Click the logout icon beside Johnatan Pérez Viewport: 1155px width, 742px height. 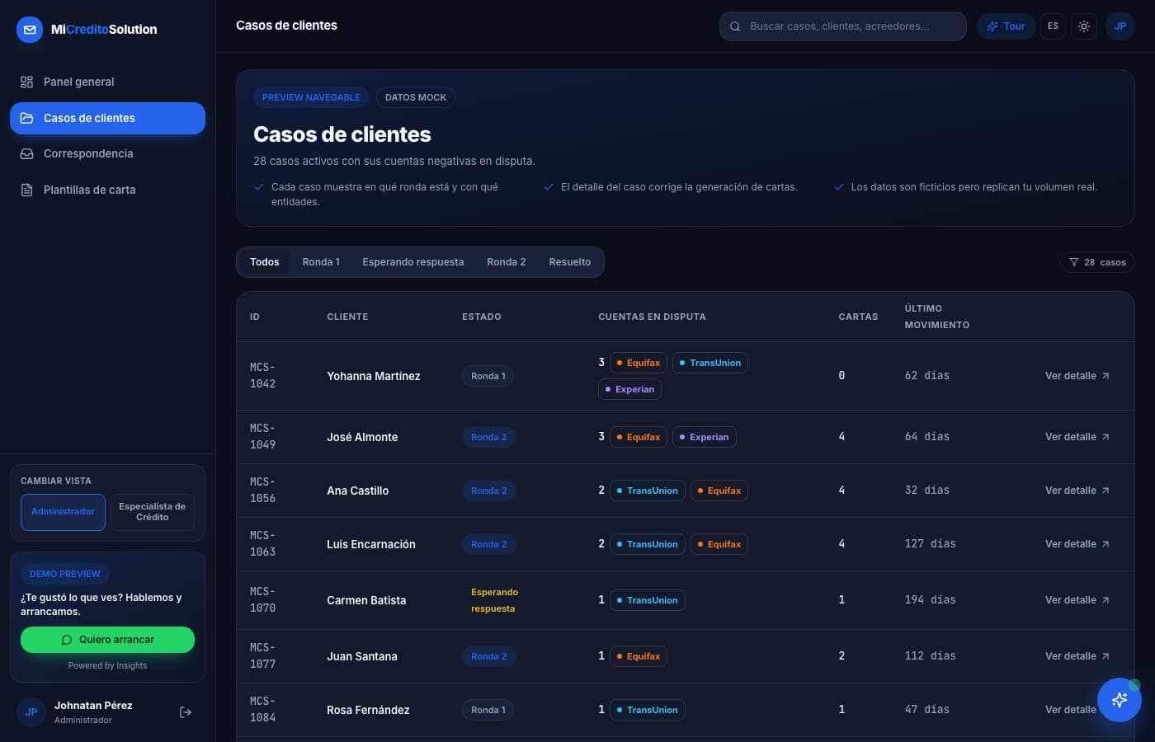186,712
